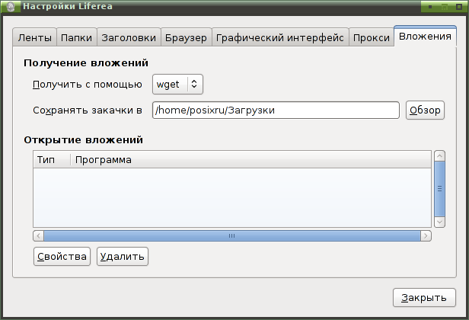
Task: Open the wget download tool dropdown
Action: pyautogui.click(x=177, y=84)
